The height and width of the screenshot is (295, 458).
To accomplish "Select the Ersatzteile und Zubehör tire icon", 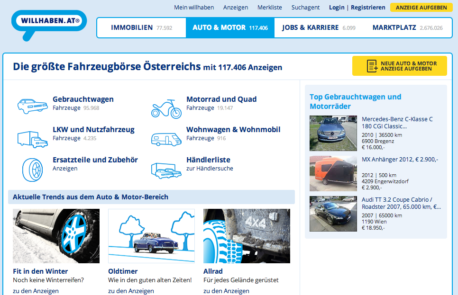I will 32,170.
